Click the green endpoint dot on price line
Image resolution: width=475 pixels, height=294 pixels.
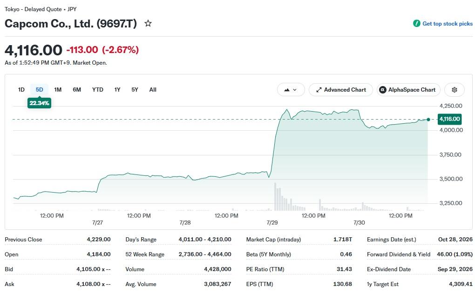[428, 120]
